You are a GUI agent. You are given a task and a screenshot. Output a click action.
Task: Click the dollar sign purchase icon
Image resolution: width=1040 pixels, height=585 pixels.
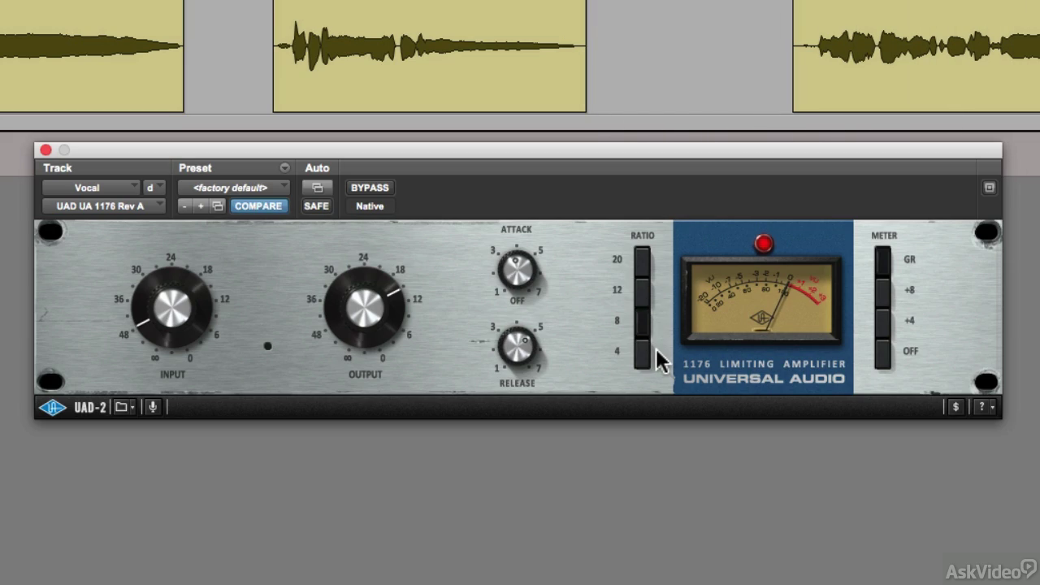pos(955,407)
